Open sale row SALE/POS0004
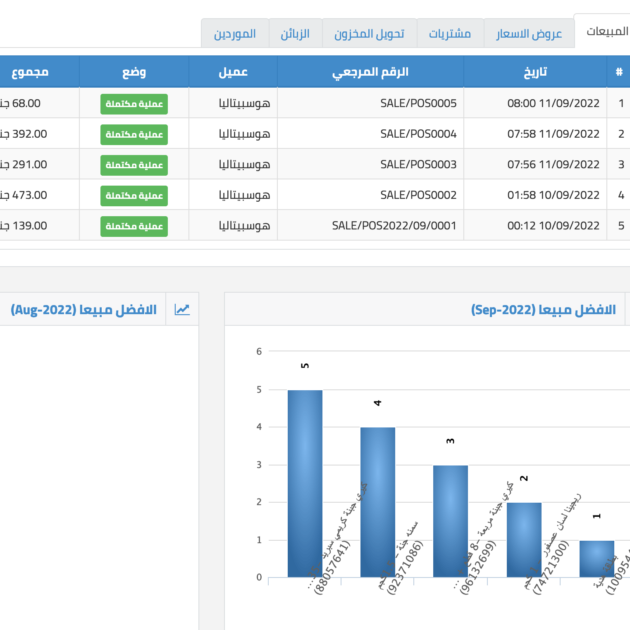The width and height of the screenshot is (630, 630). tap(418, 134)
